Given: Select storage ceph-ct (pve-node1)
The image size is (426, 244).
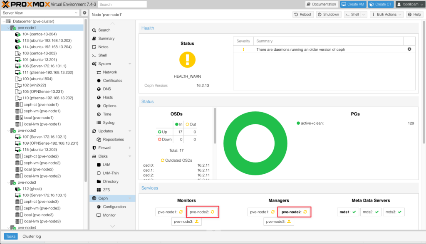Looking at the screenshot, I should (41, 104).
